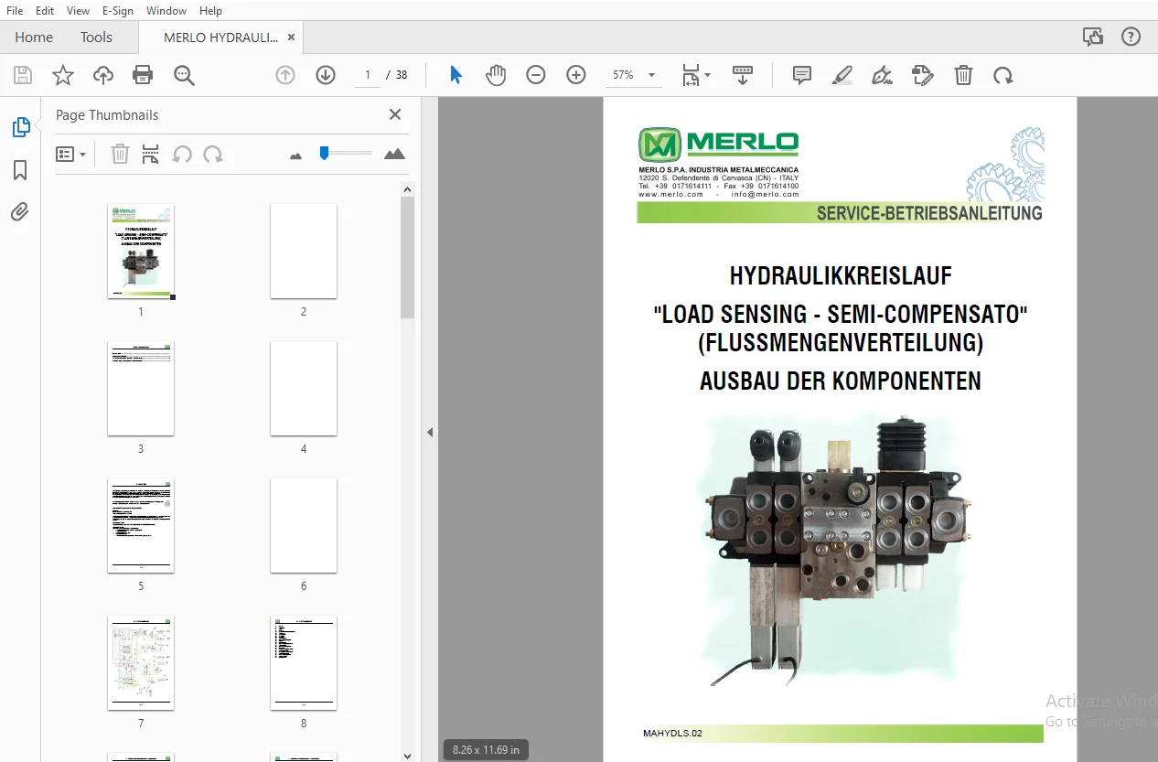Image resolution: width=1158 pixels, height=762 pixels.
Task: Delete selected page in thumbnails panel
Action: [120, 154]
